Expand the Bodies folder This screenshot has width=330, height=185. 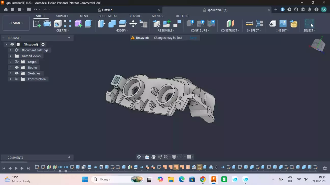point(11,68)
